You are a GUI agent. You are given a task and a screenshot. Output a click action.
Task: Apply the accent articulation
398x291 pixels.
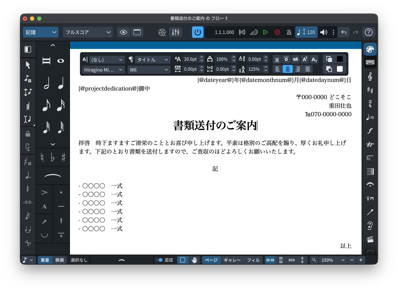[44, 192]
